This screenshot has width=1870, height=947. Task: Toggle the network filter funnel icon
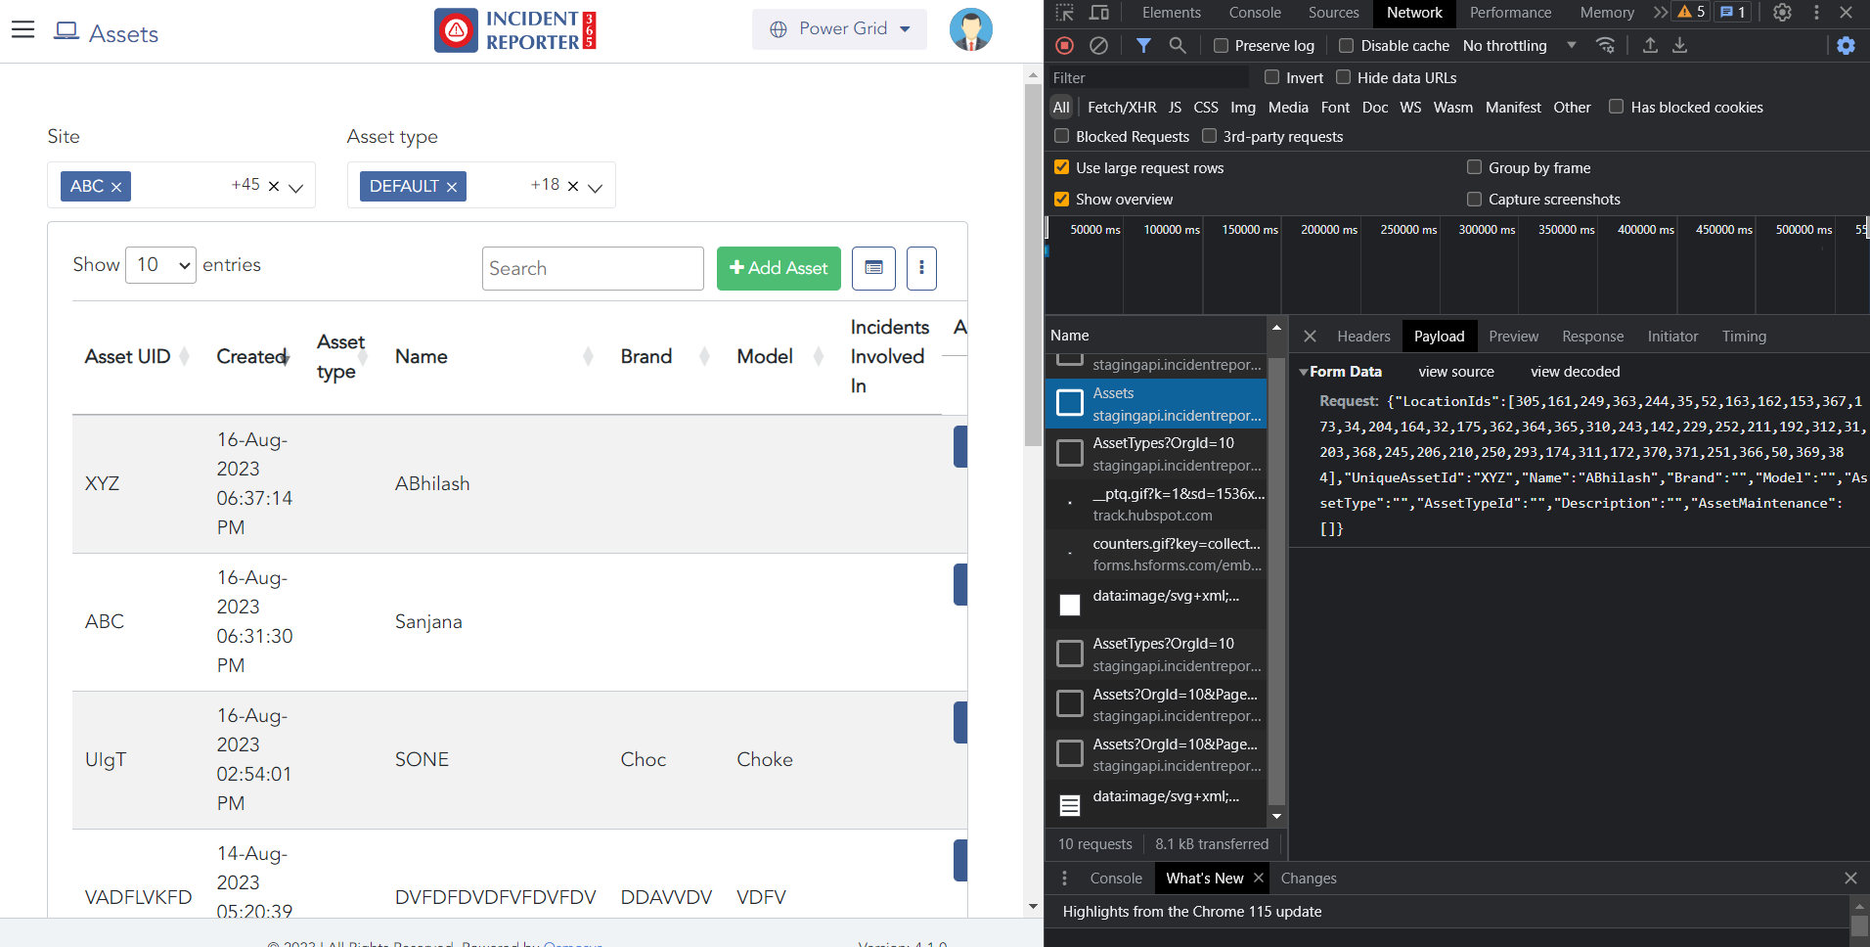pyautogui.click(x=1142, y=46)
